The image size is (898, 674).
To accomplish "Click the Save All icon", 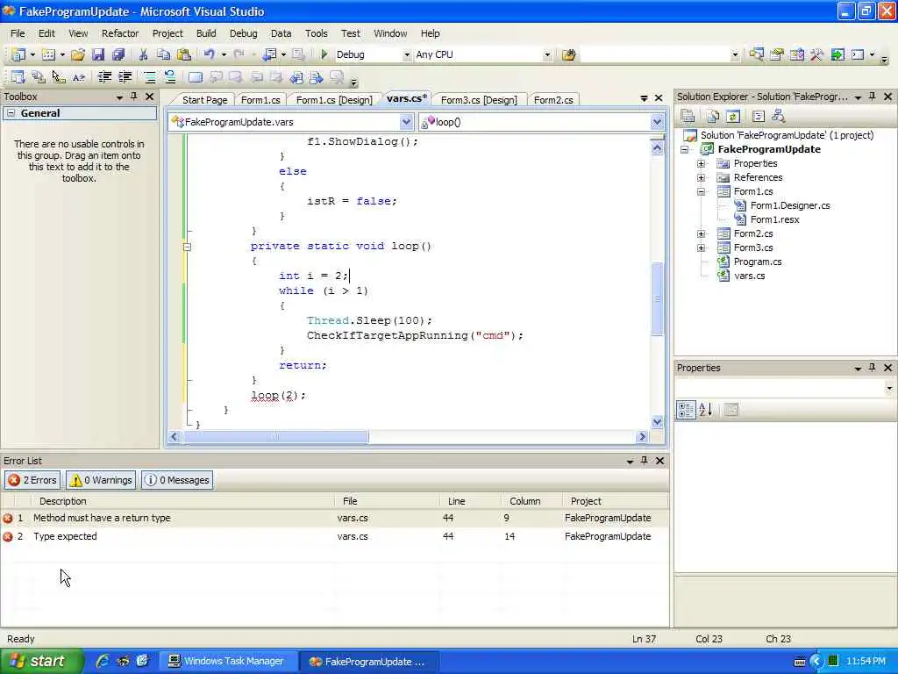I will point(118,54).
